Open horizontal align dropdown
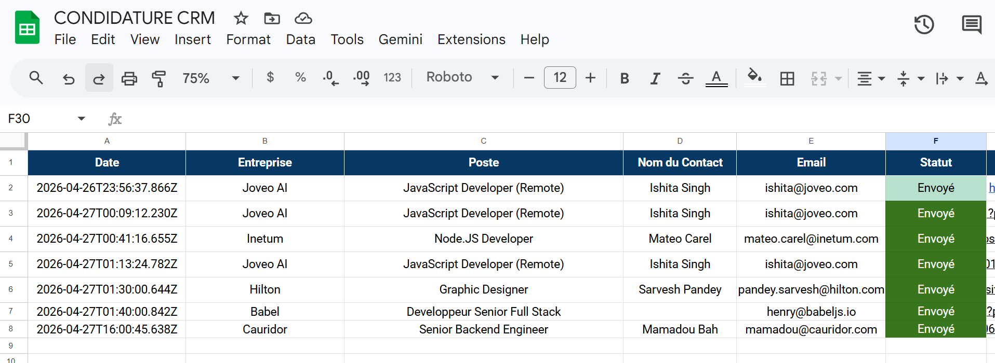The width and height of the screenshot is (995, 363). coord(871,78)
